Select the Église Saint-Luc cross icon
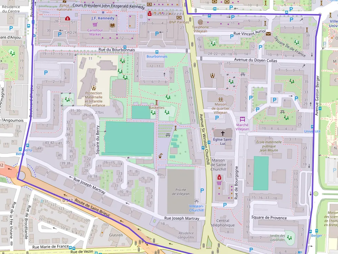The width and height of the screenshot is (338, 254). point(222,133)
